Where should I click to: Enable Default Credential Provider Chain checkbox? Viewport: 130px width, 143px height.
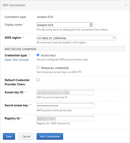point(38,80)
